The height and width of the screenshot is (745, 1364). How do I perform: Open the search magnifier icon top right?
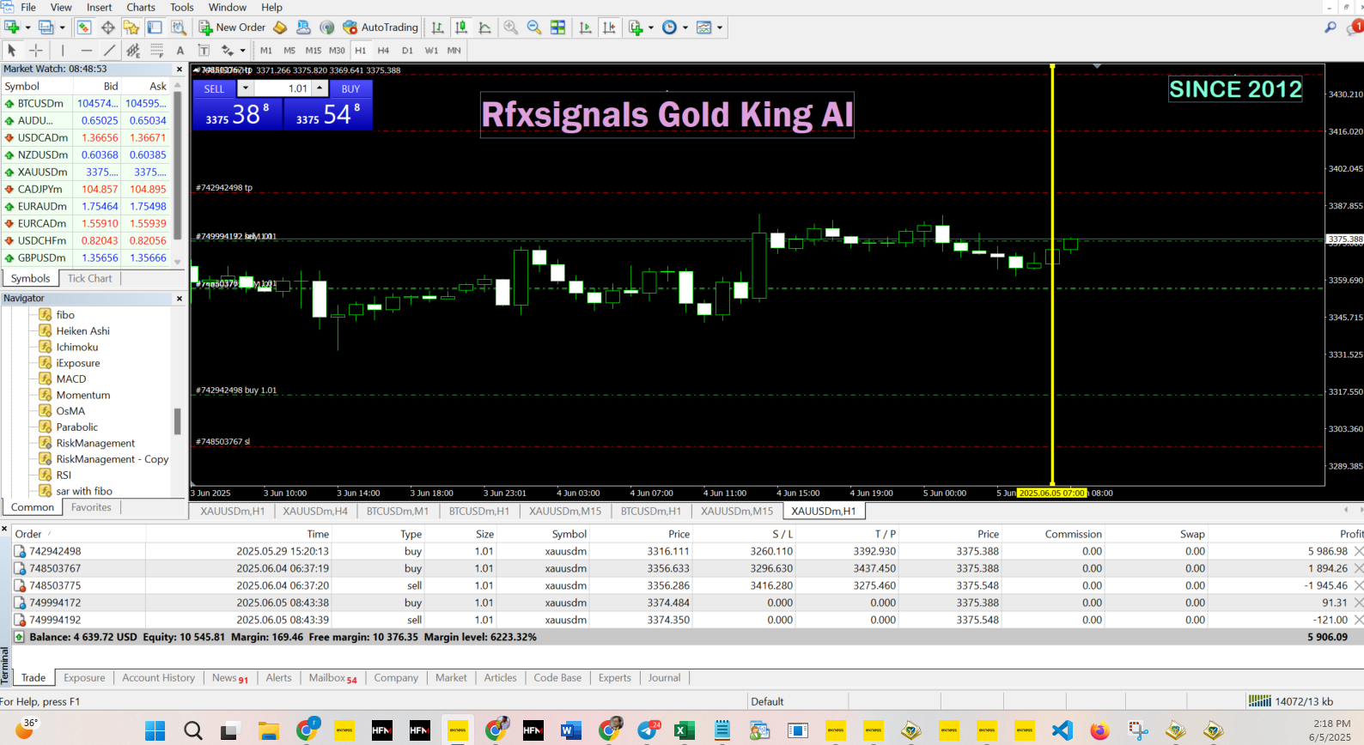1331,27
